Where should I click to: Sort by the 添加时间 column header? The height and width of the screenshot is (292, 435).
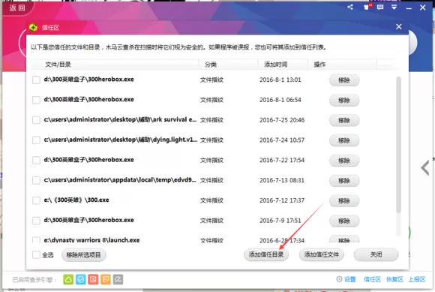(x=283, y=65)
